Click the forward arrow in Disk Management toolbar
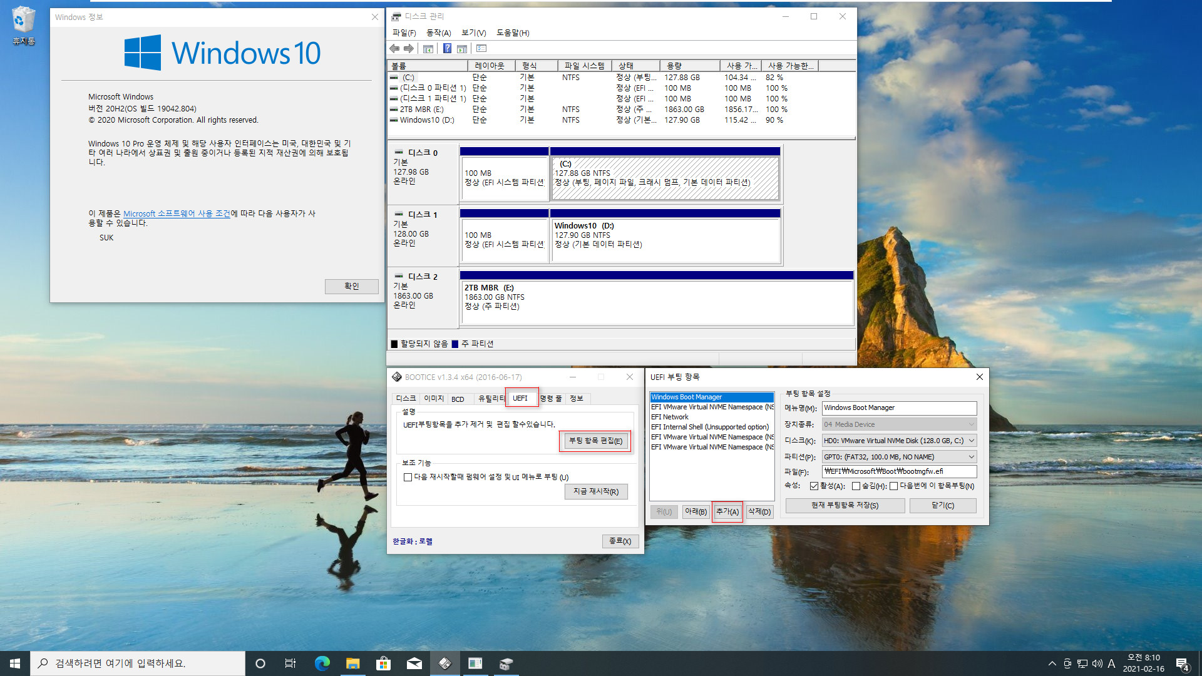This screenshot has height=676, width=1202. (409, 49)
